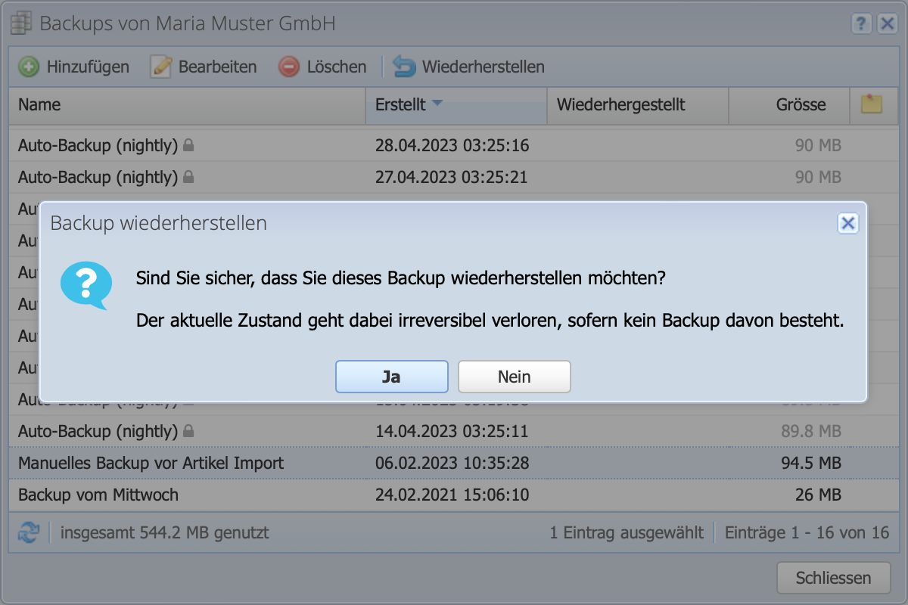Close the Backup wiederherstellen dialog
The width and height of the screenshot is (908, 605).
click(848, 223)
